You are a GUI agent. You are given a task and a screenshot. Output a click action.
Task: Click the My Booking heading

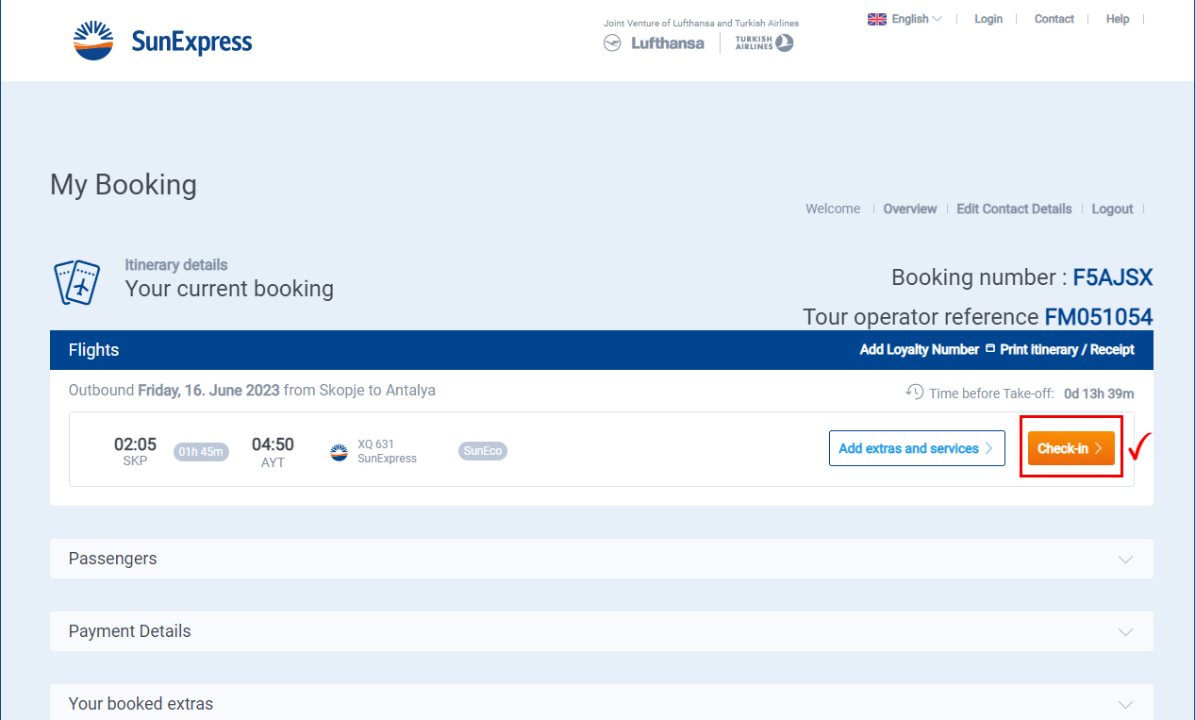click(x=124, y=185)
